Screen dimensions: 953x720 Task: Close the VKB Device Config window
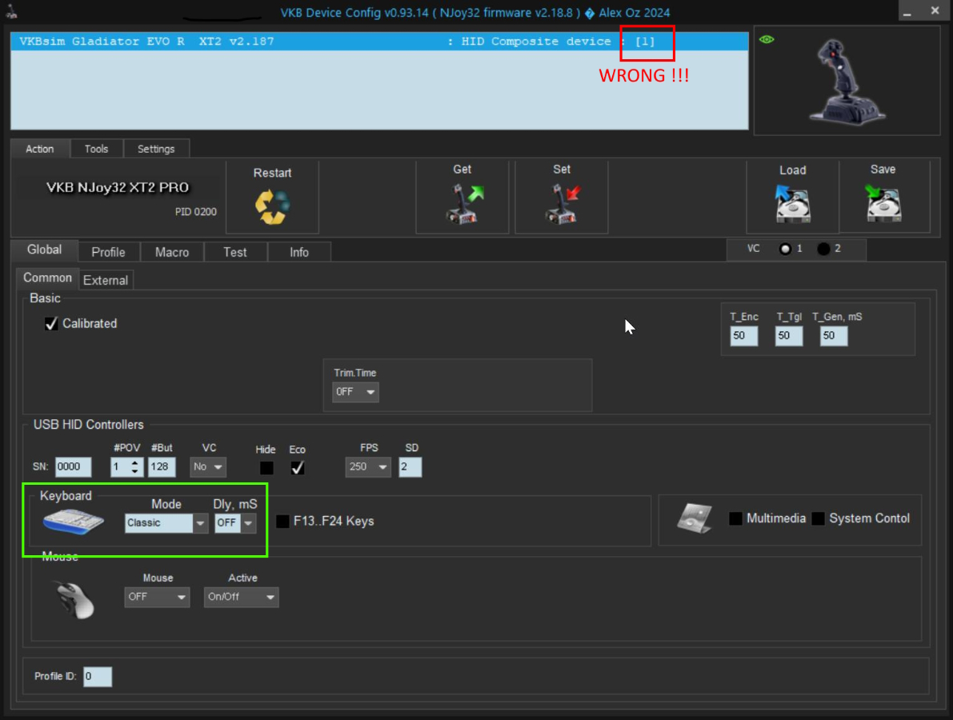pos(935,11)
